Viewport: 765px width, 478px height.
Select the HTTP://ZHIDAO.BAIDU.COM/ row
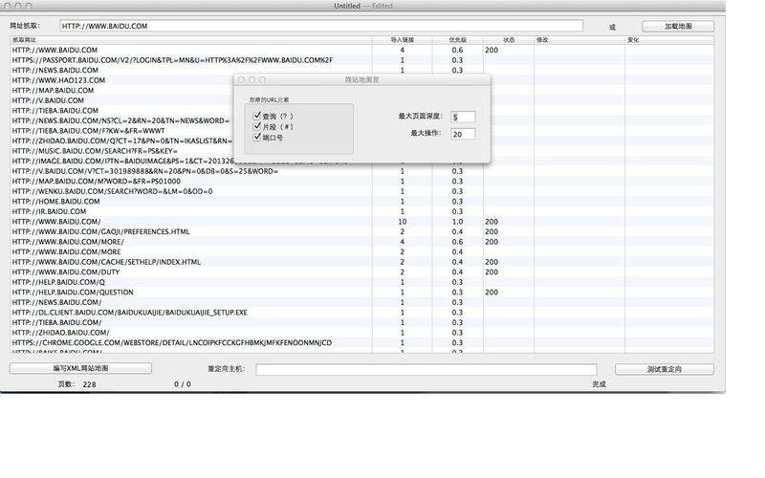pos(362,333)
